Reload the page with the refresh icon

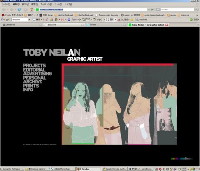(x=20, y=9)
